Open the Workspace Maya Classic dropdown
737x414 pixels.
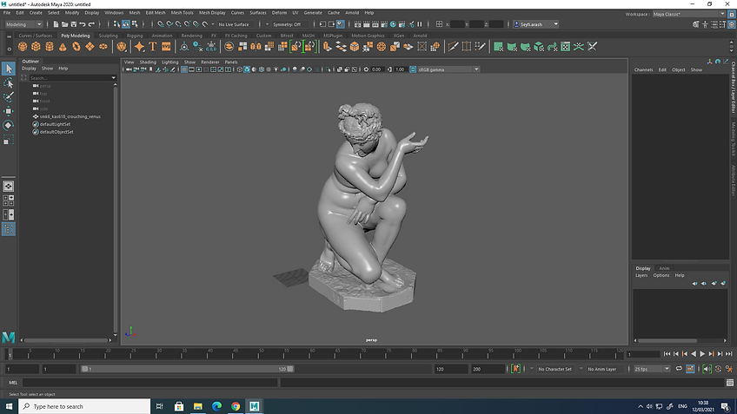tap(688, 14)
